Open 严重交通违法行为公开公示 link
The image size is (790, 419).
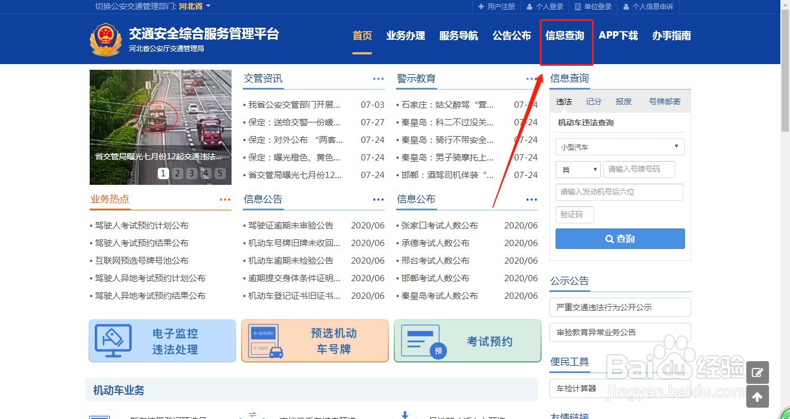(620, 307)
